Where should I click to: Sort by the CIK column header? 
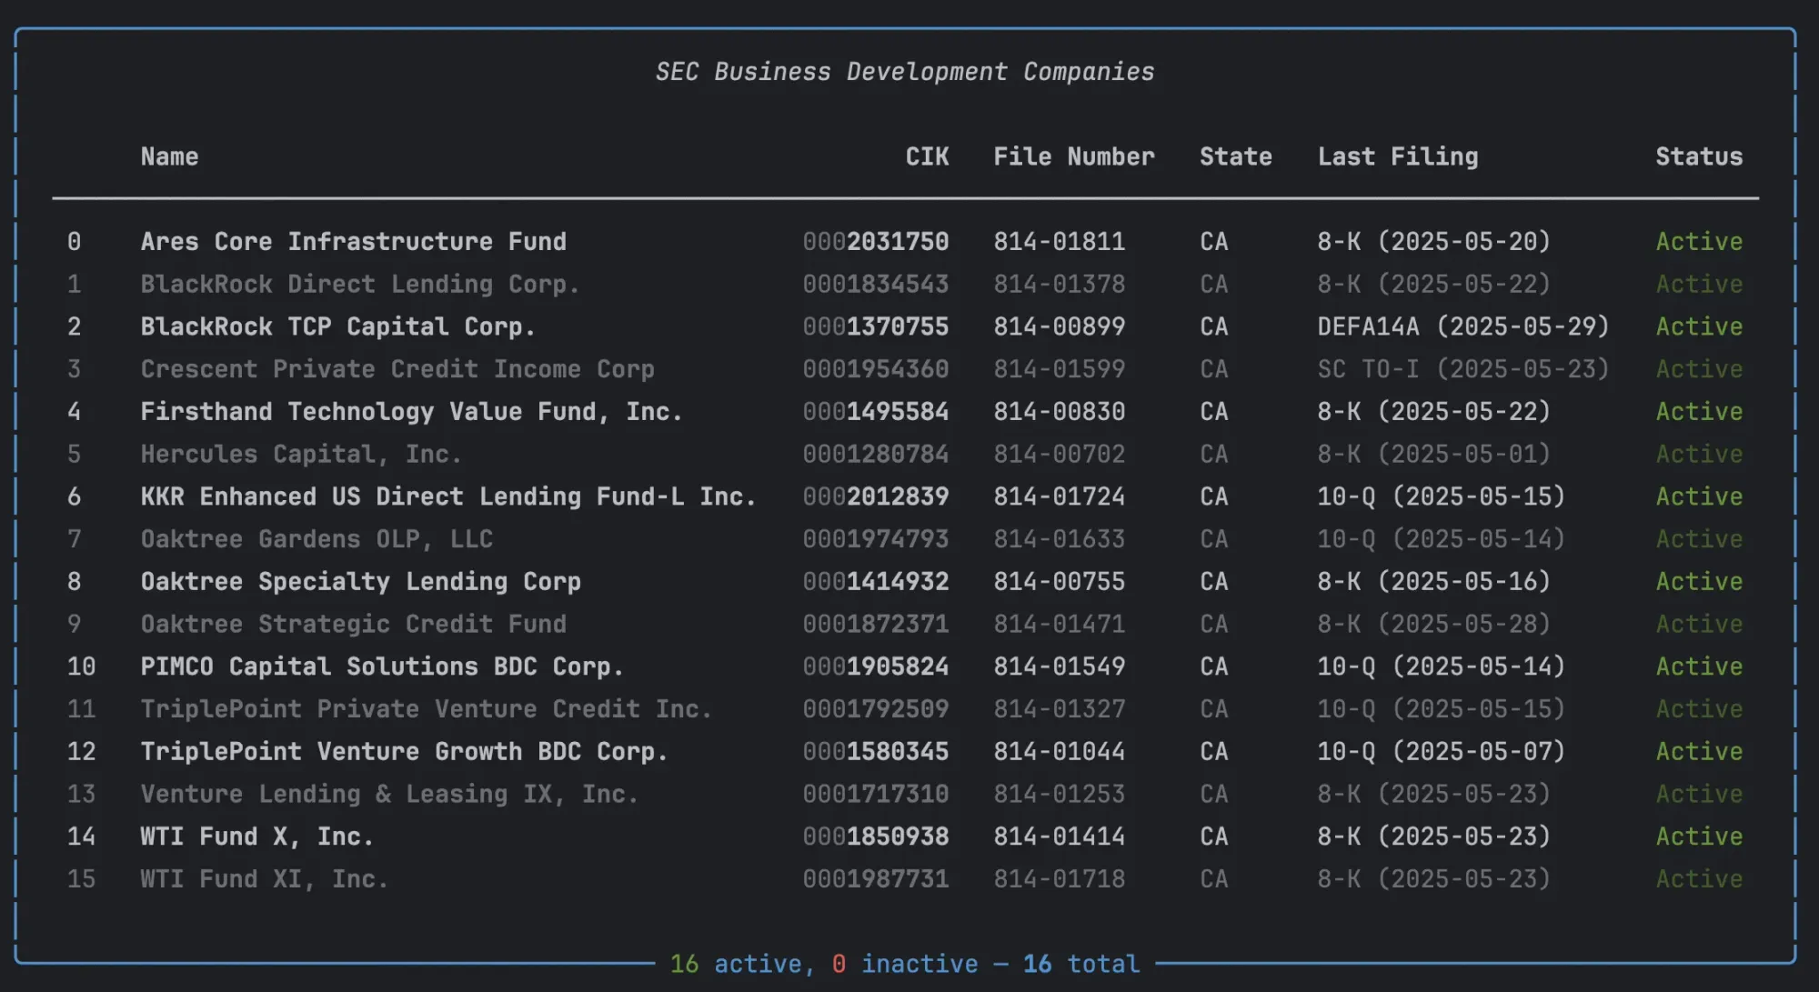pos(927,155)
